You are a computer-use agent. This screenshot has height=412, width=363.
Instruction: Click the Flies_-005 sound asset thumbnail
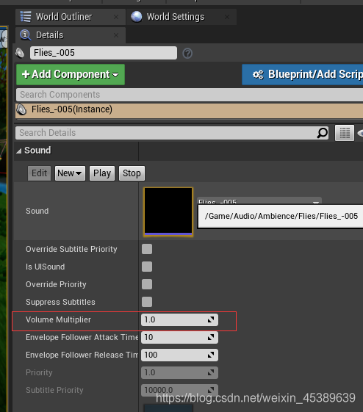click(x=168, y=212)
